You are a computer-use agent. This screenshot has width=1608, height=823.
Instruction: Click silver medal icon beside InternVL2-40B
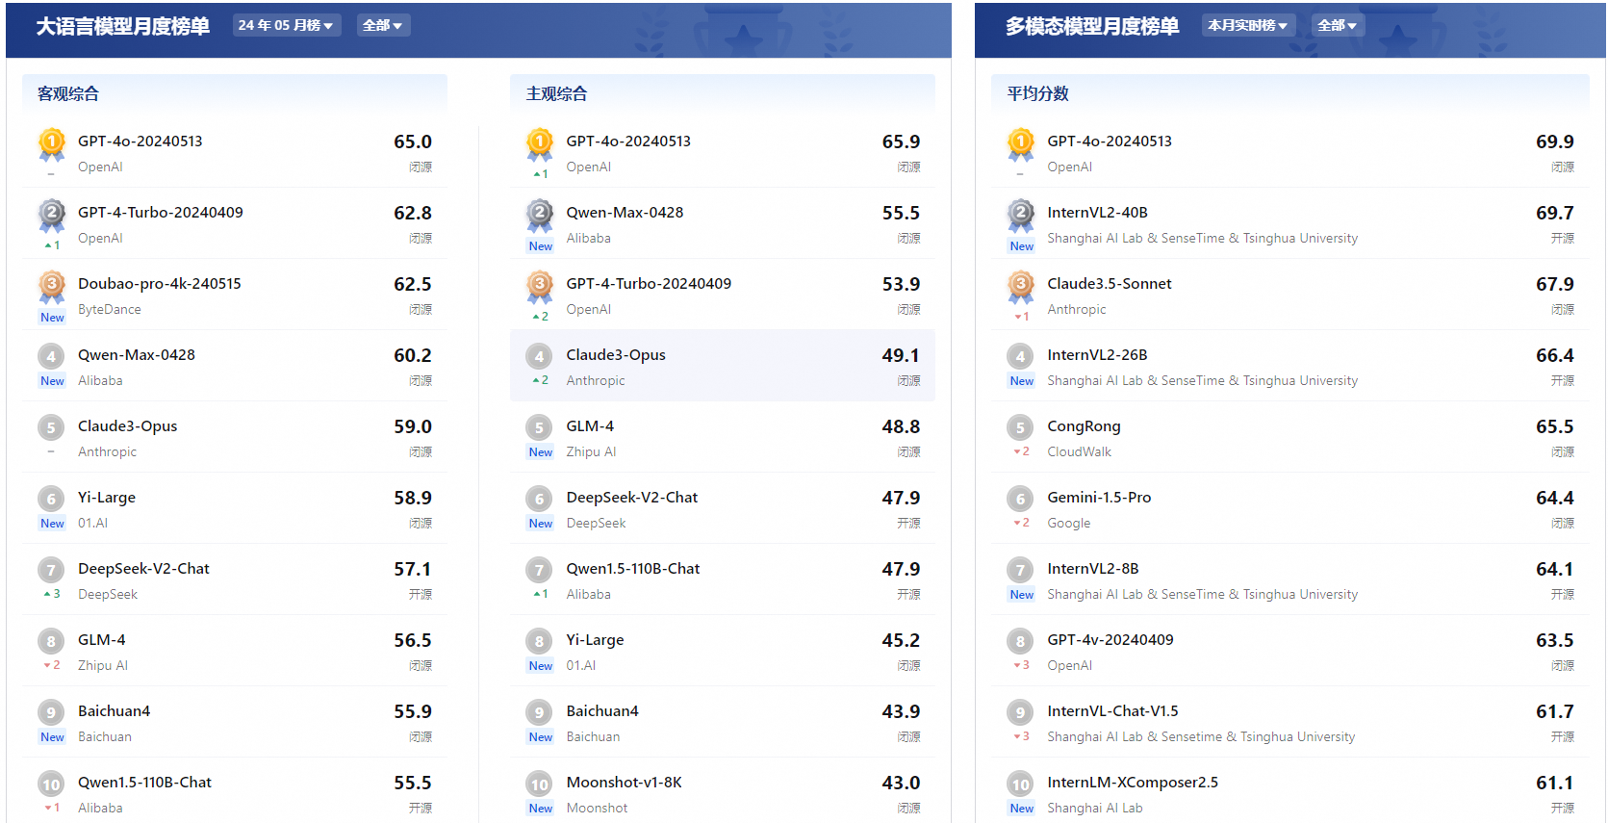click(1021, 217)
